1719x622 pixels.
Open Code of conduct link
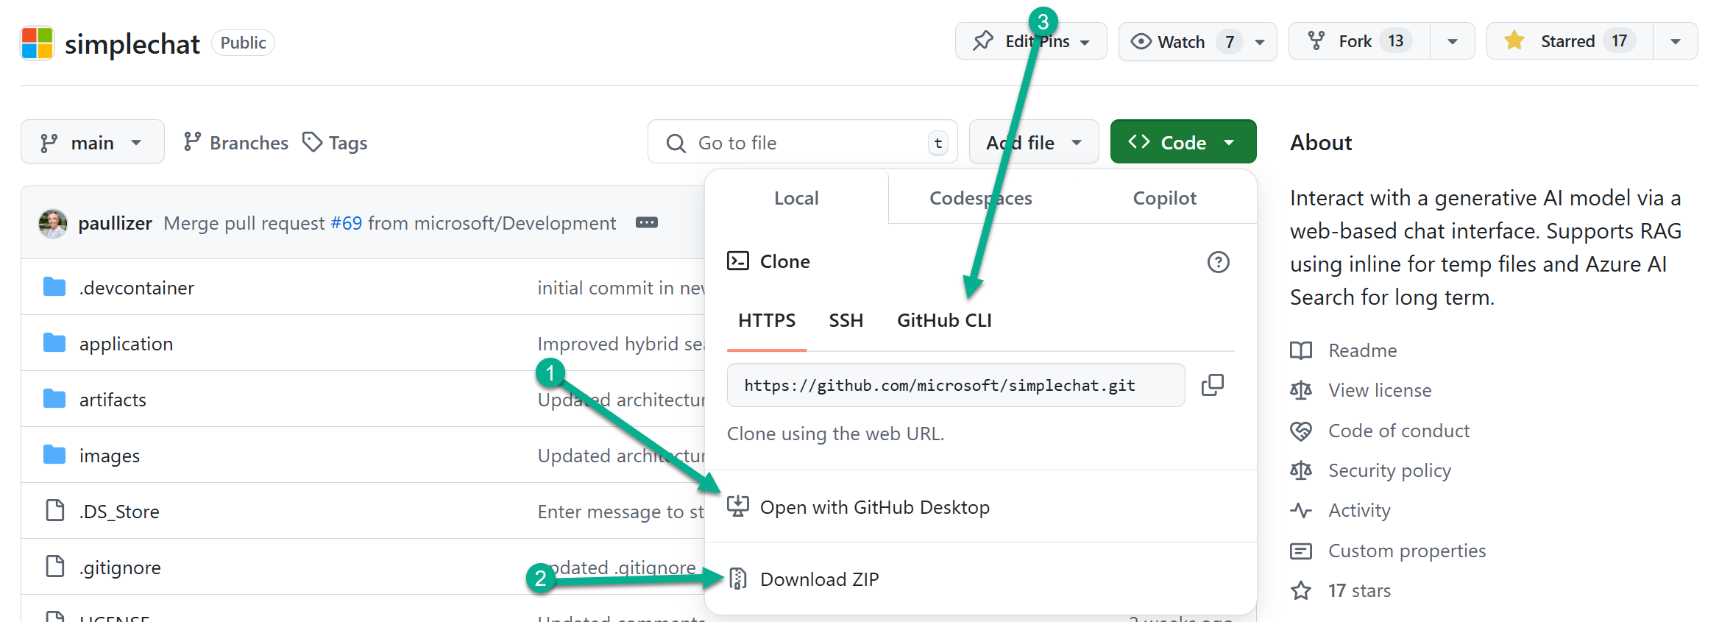coord(1398,431)
